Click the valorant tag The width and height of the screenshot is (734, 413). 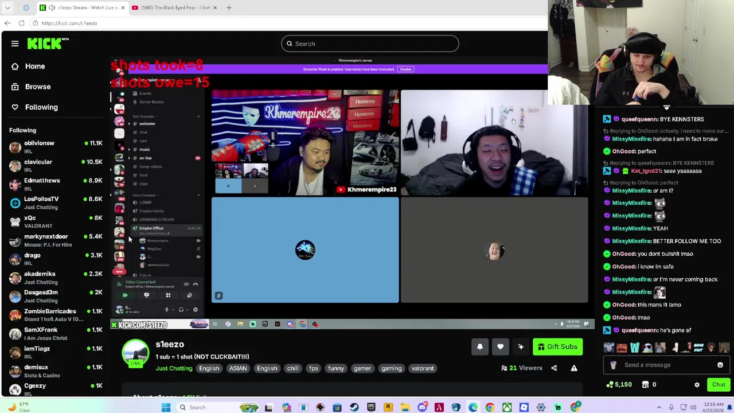pos(423,368)
